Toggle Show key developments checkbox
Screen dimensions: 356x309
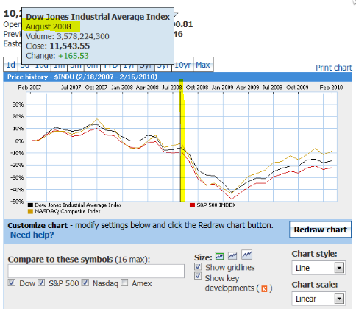tap(198, 276)
